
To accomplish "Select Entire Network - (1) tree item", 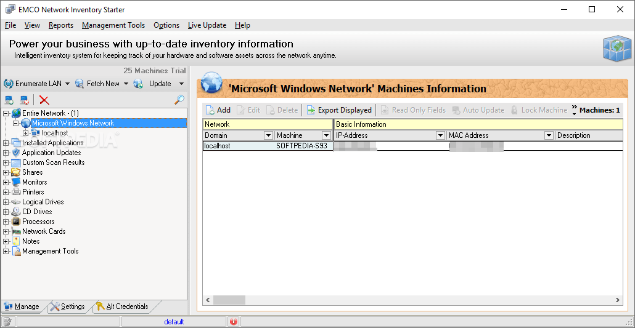I will [50, 113].
